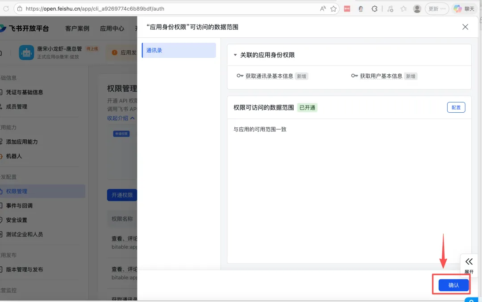
Task: Click the avatar extension icon beside red one
Action: point(361,8)
